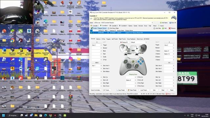
Task: Click the left trigger on the top-view controller image
Action: click(126, 48)
